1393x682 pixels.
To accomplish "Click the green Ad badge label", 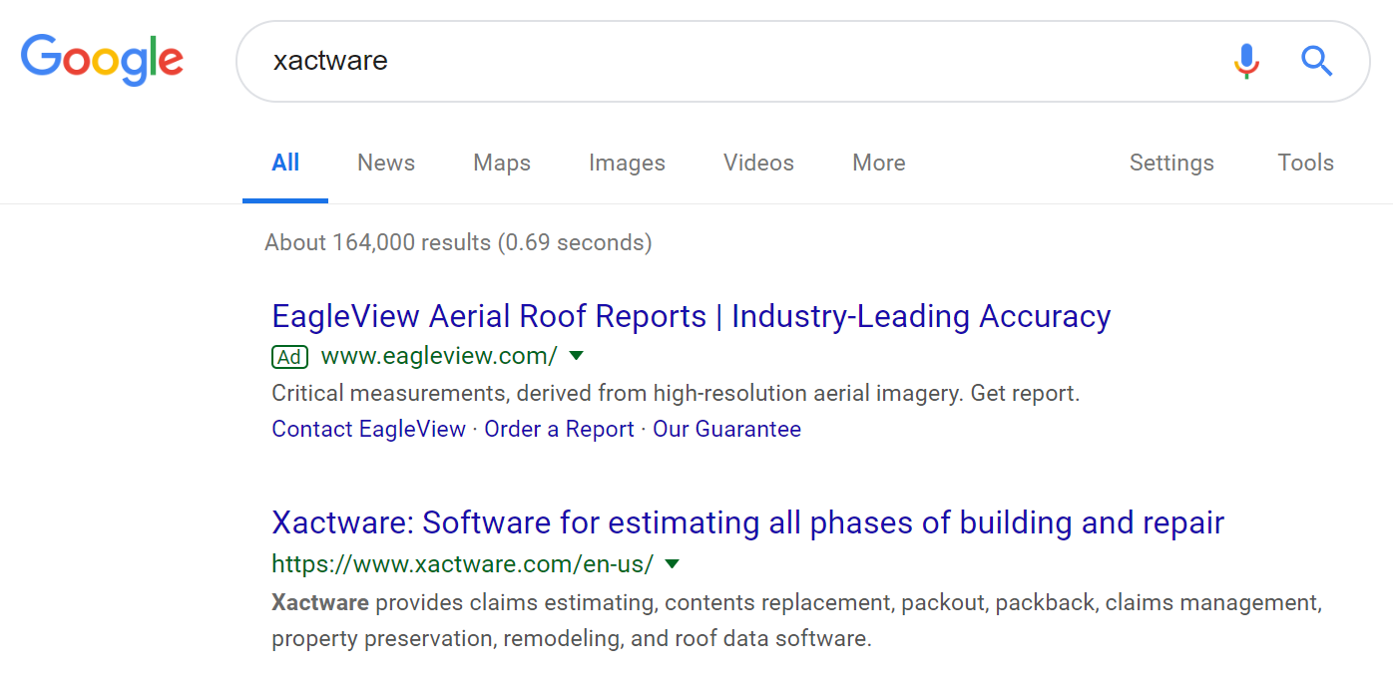I will (289, 356).
